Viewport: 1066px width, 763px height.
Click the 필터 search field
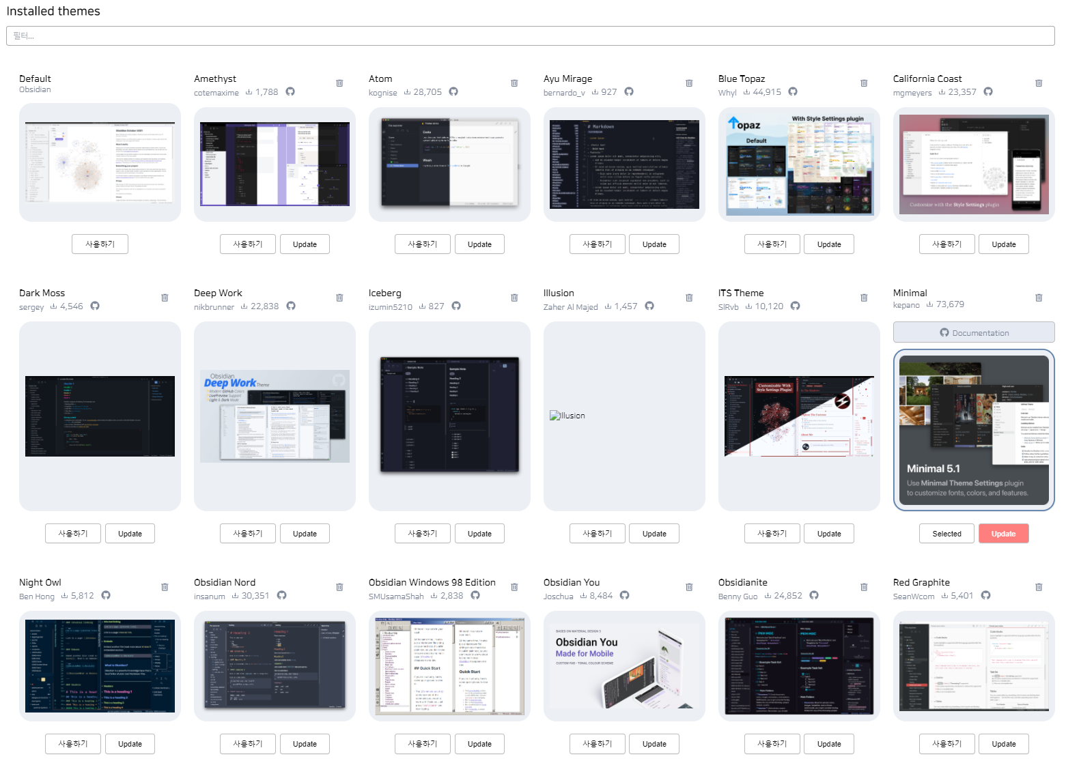coord(531,36)
